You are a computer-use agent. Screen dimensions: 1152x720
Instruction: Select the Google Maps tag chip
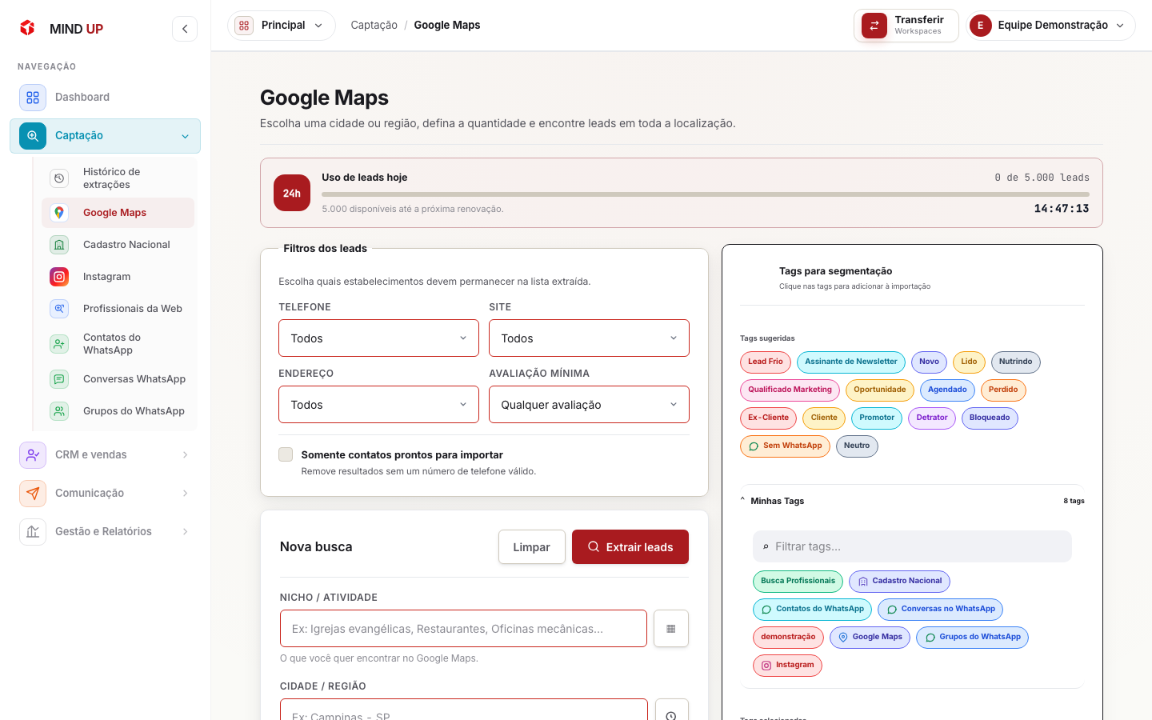870,638
